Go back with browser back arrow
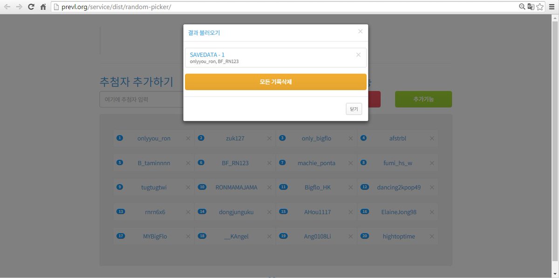Screen dimensions: 559x278 pyautogui.click(x=7, y=7)
